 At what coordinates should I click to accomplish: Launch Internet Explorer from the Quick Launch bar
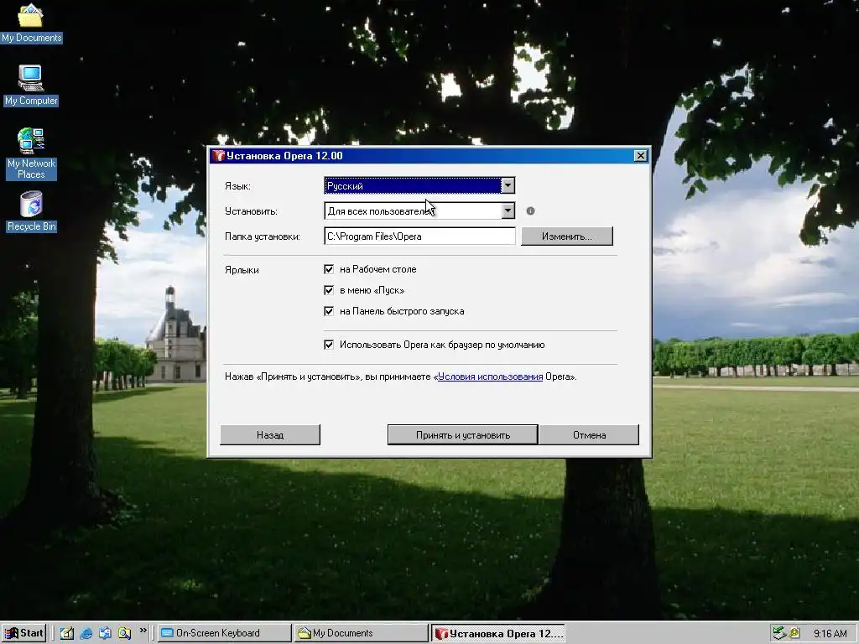(86, 633)
